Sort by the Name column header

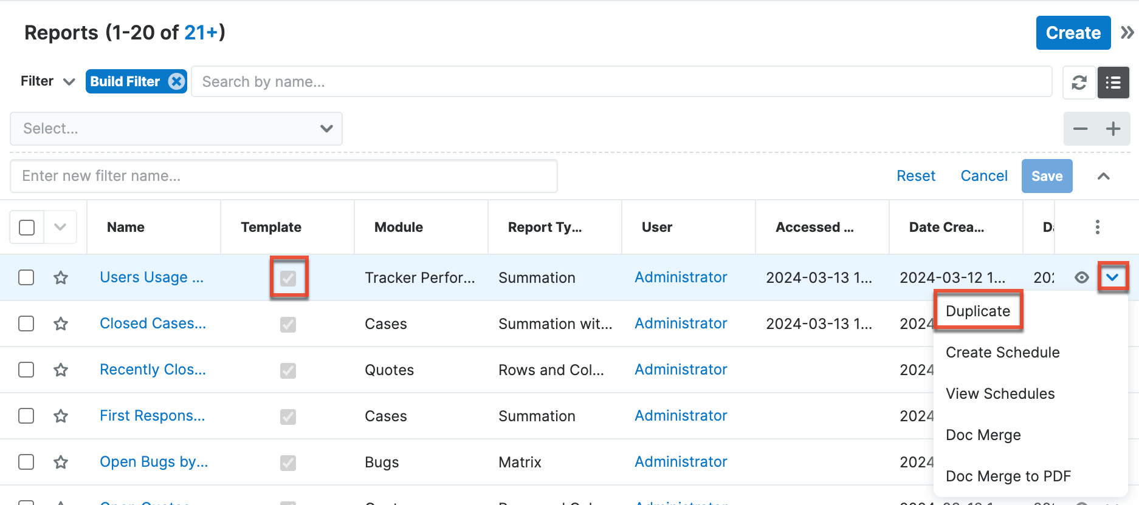coord(126,227)
